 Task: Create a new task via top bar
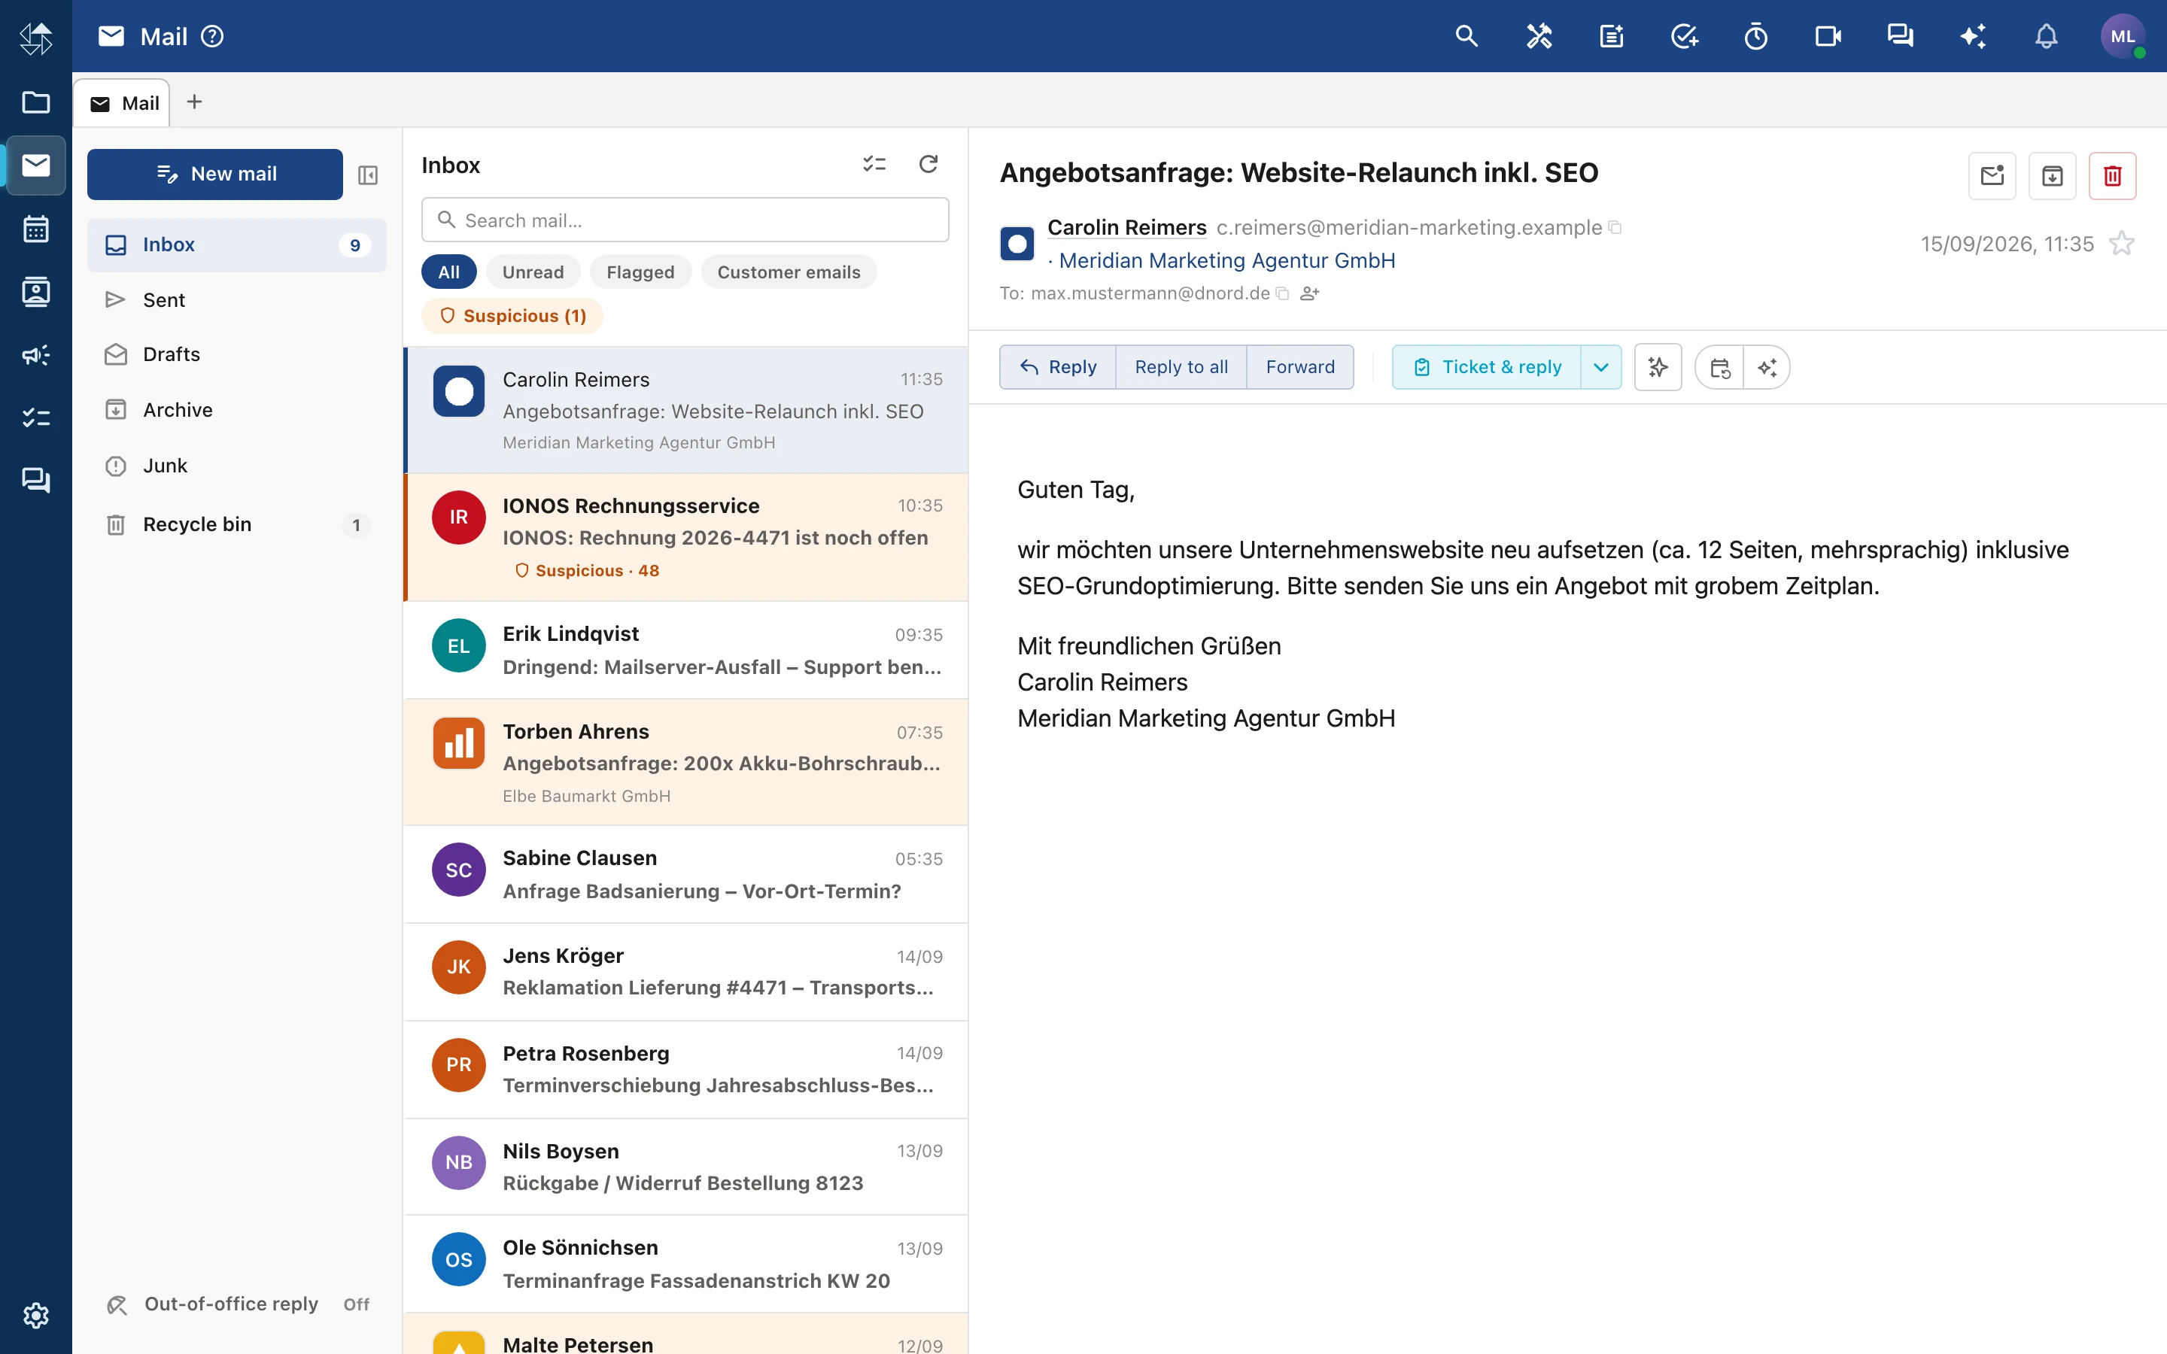pos(1683,36)
